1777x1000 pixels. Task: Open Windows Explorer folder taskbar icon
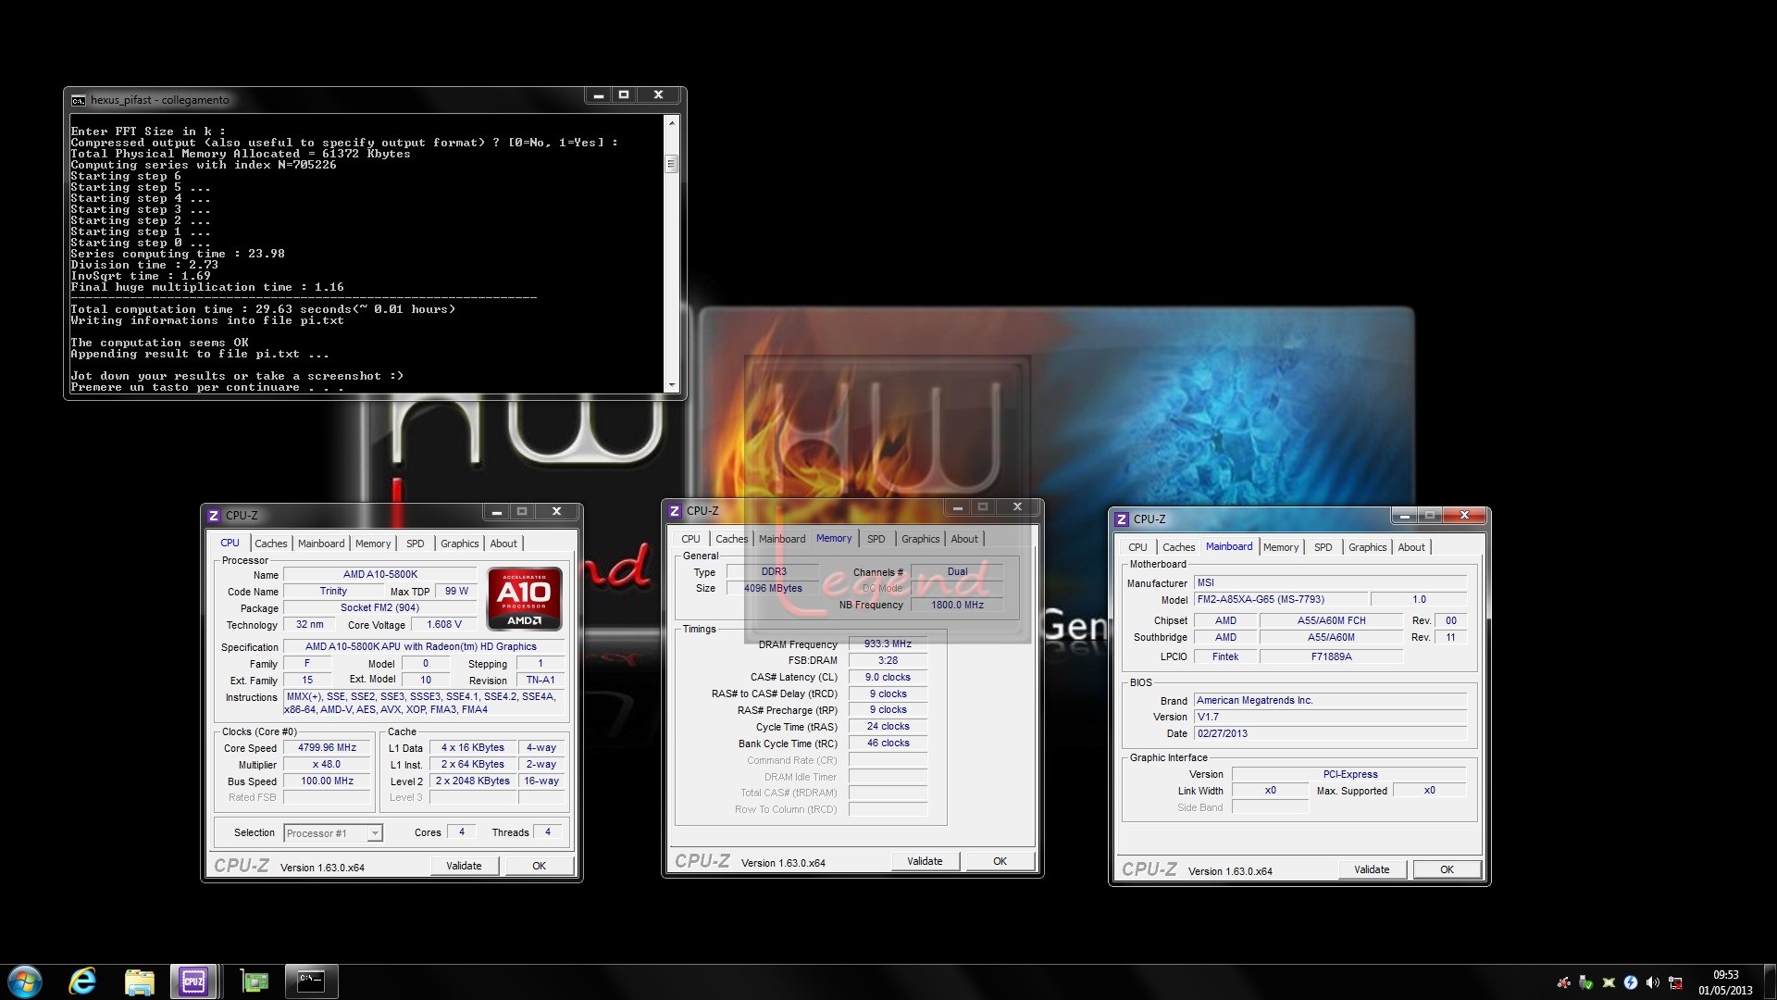(139, 981)
